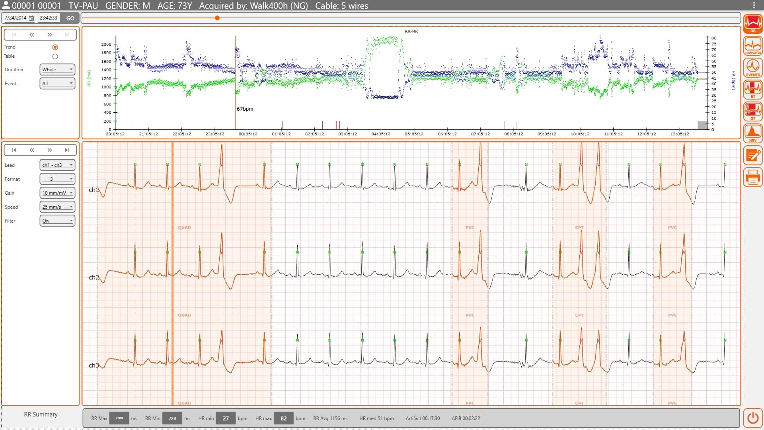Image resolution: width=764 pixels, height=430 pixels.
Task: Click the 23:42:33 time input field
Action: [49, 18]
